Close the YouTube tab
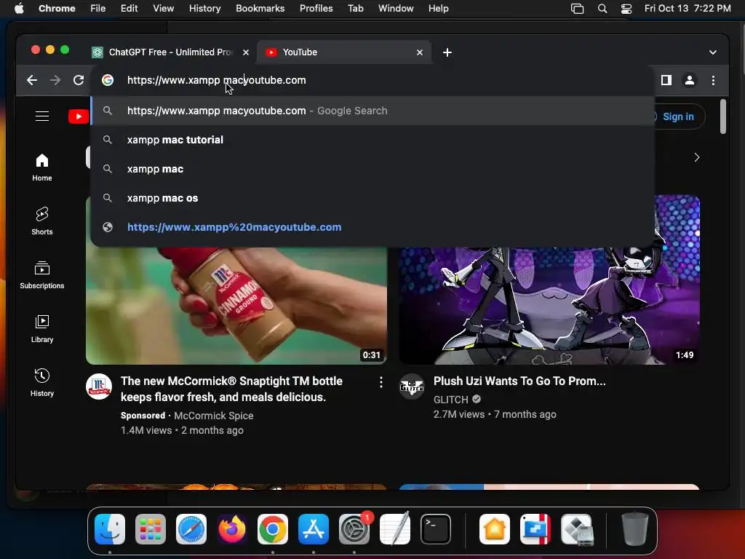This screenshot has height=559, width=745. click(x=420, y=52)
